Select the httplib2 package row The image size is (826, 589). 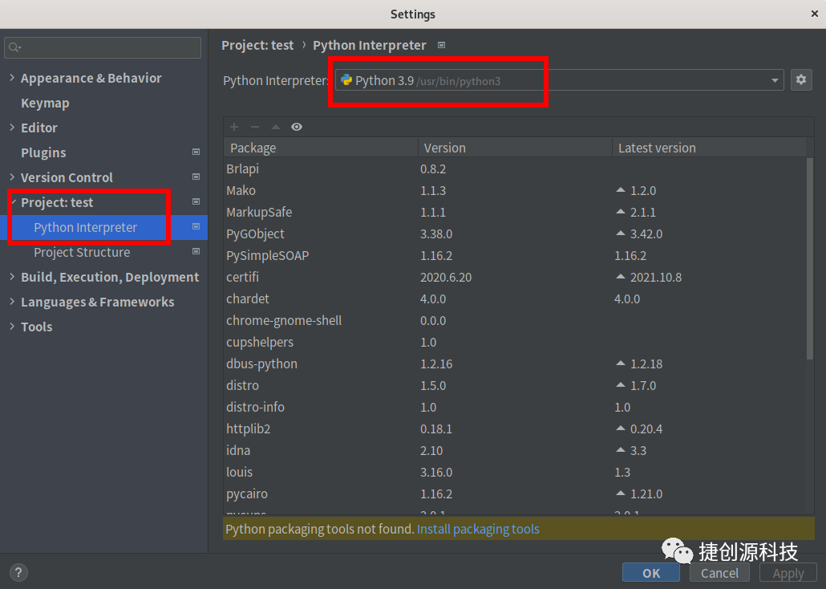[x=515, y=429]
